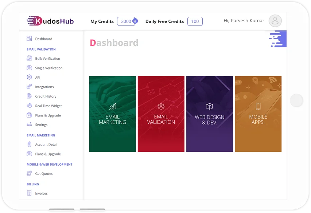Open Invoices under Billing
Image resolution: width=311 pixels, height=213 pixels.
[41, 193]
